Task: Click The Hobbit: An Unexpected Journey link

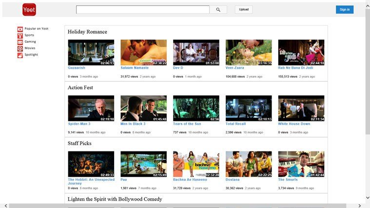Action: (91, 181)
